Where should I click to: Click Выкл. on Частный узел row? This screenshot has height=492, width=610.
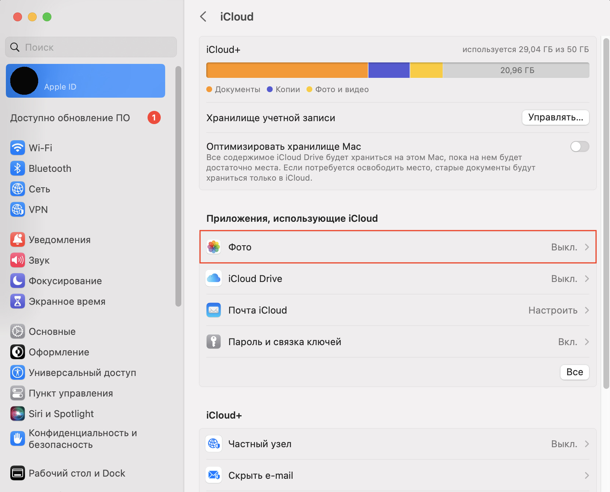(564, 444)
